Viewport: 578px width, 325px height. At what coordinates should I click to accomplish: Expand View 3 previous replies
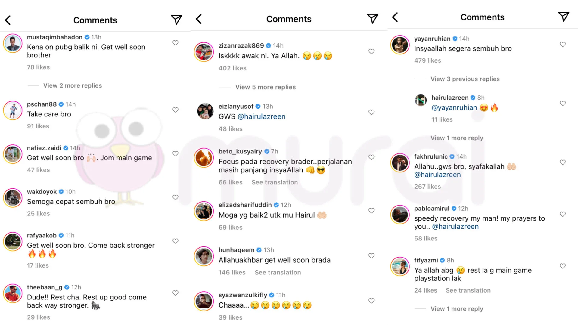[x=465, y=79]
